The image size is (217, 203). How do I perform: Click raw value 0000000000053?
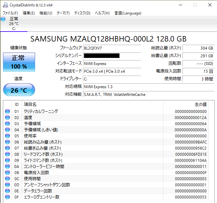pyautogui.click(x=191, y=197)
